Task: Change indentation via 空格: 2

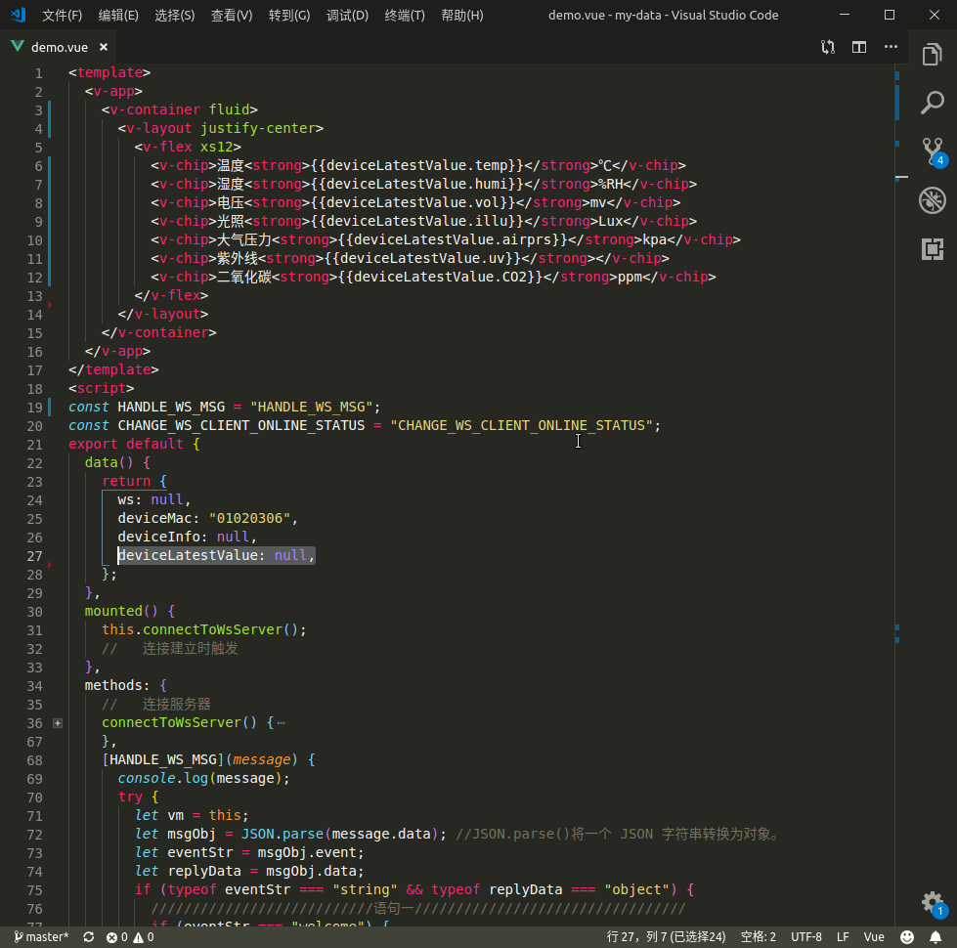Action: click(x=758, y=936)
